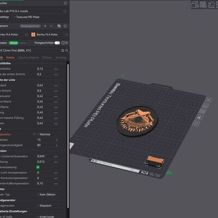This screenshot has height=218, width=218.
Task: Click first layer height 0,2 field
Action: coord(47,74)
